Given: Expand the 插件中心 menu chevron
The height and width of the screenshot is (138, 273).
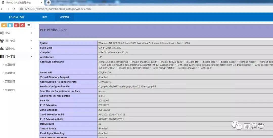Looking at the screenshot, I should pyautogui.click(x=31, y=49).
